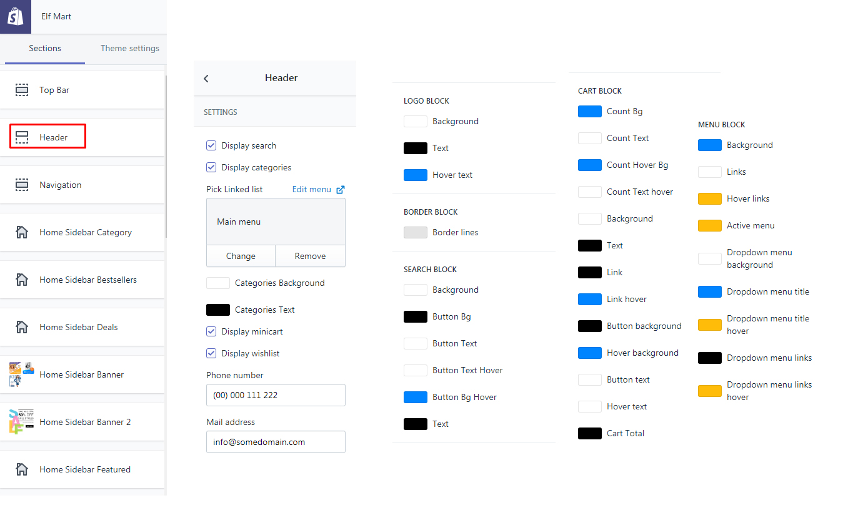Collapse the Header panel with the back chevron
Image resolution: width=843 pixels, height=518 pixels.
pyautogui.click(x=206, y=79)
